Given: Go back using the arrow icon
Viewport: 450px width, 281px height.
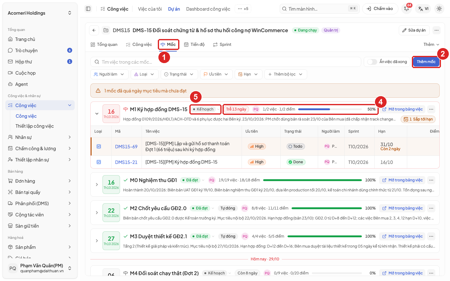Looking at the screenshot, I should coord(94,30).
